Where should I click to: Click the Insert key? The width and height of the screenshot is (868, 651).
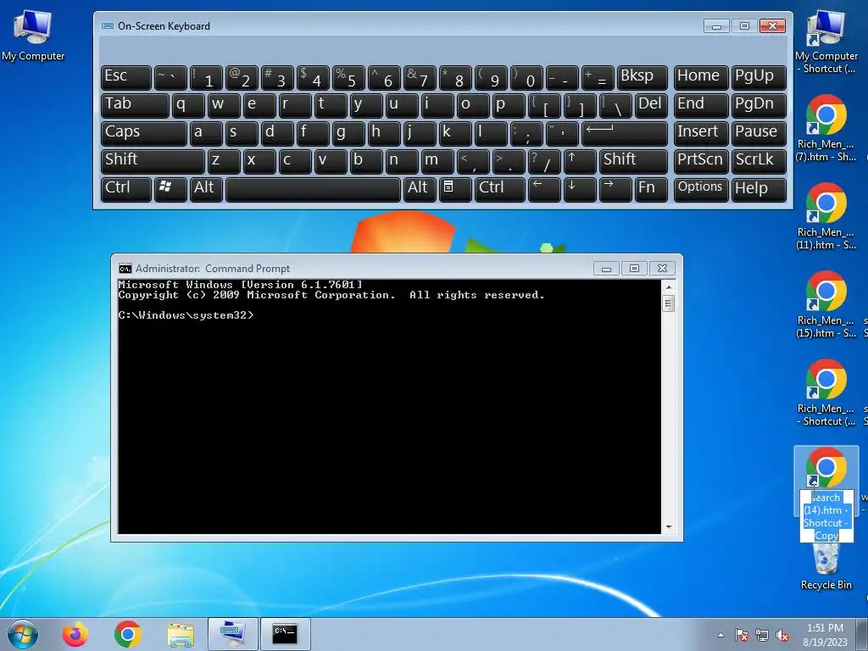tap(701, 133)
